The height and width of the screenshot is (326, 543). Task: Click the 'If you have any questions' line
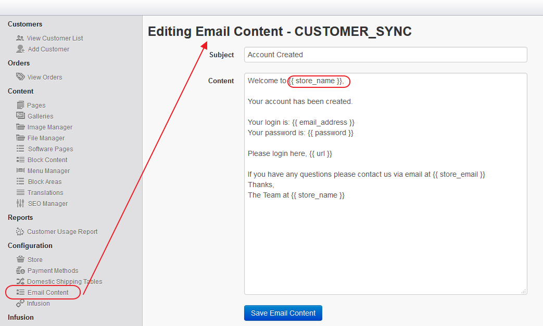367,174
